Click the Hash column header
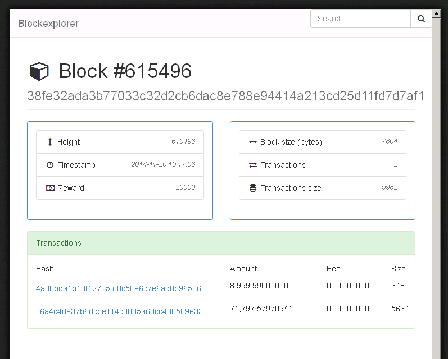The width and height of the screenshot is (448, 359). click(45, 269)
